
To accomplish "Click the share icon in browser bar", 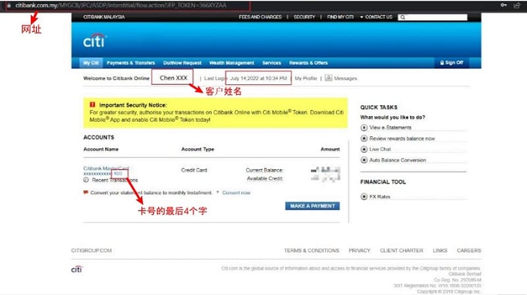I will tap(517, 5).
